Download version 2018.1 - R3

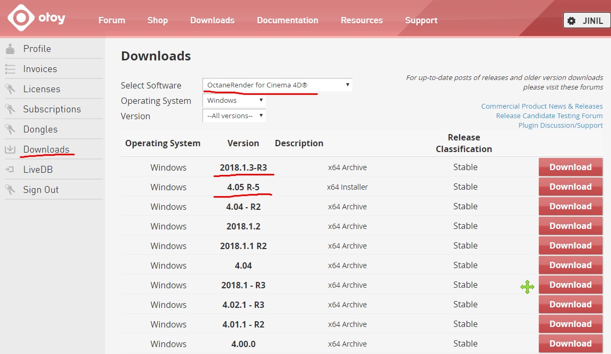[x=571, y=285]
